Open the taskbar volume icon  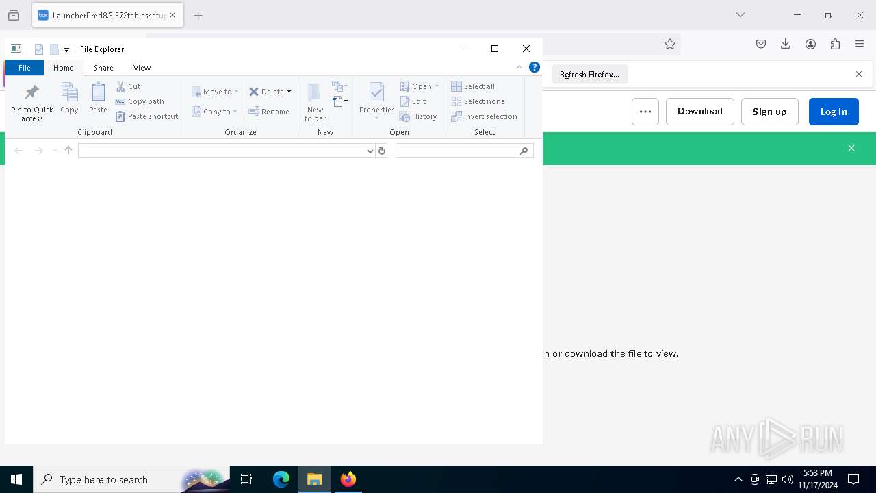[788, 479]
